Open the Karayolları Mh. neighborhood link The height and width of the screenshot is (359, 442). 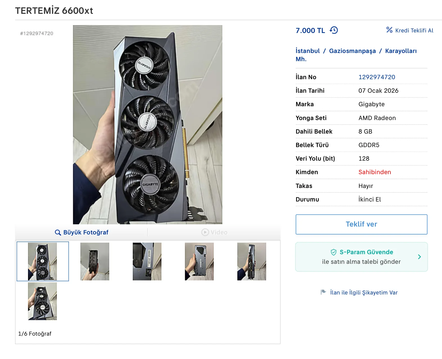(356, 55)
